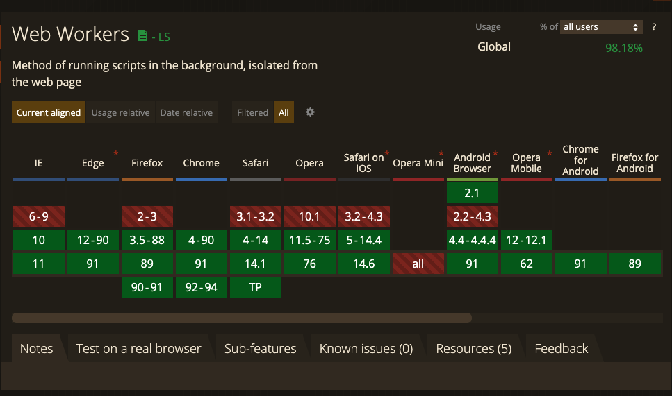672x396 pixels.
Task: Click the Opera Mini 'all' cell
Action: (x=418, y=264)
